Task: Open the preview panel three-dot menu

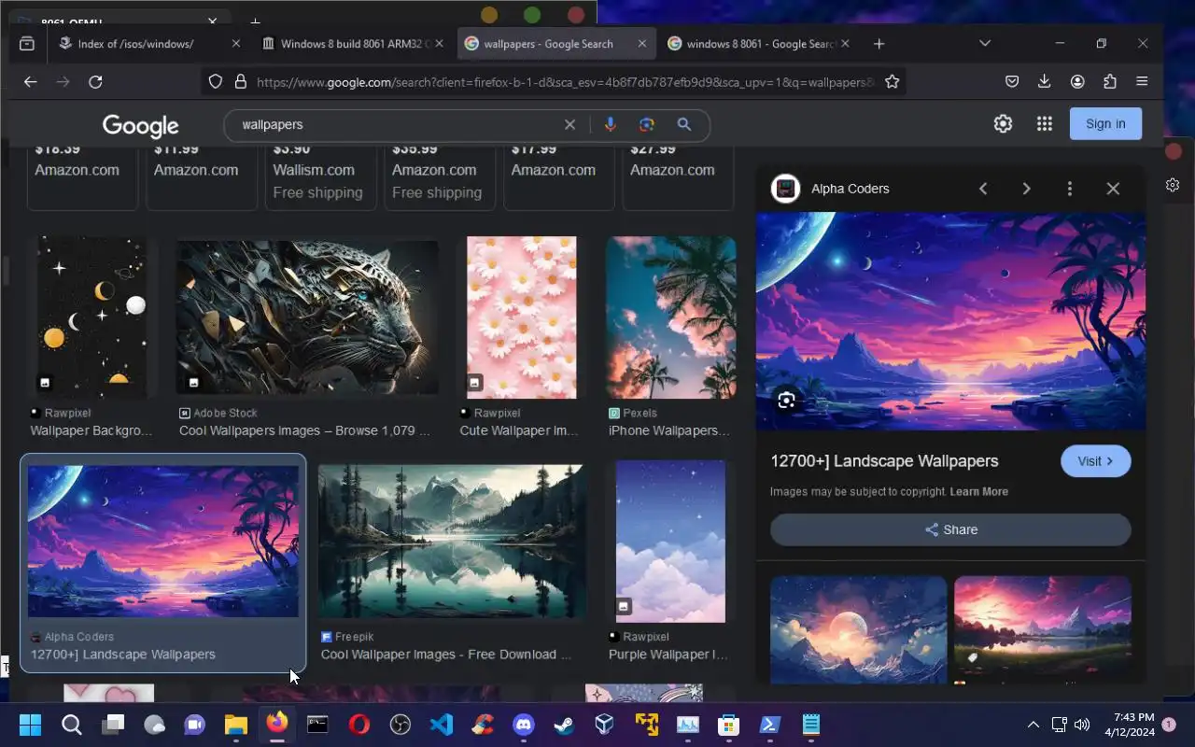Action: click(x=1069, y=189)
